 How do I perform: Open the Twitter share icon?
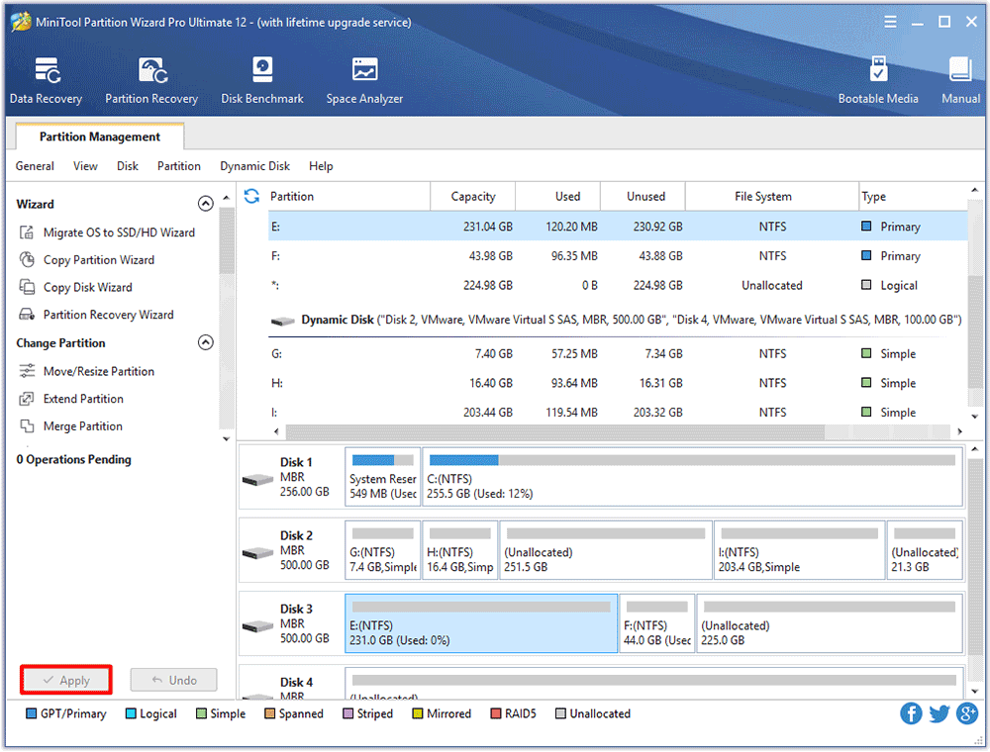click(x=939, y=713)
